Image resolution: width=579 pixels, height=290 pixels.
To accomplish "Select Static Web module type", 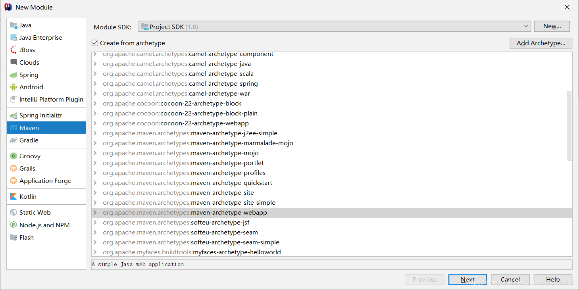I will 46,212.
